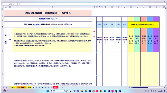This screenshot has height=93, width=167.
Task: Switch to sheet tab 6
Action: (48, 87)
